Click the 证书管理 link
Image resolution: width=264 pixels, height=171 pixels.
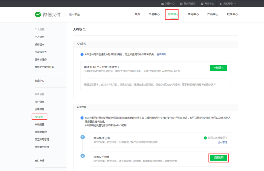[x=222, y=142]
